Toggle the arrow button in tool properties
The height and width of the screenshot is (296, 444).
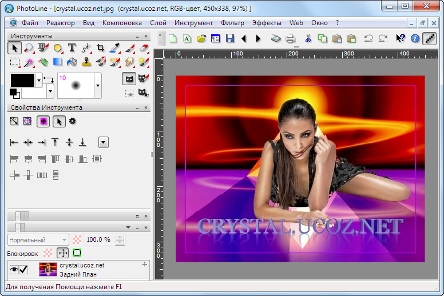click(59, 122)
